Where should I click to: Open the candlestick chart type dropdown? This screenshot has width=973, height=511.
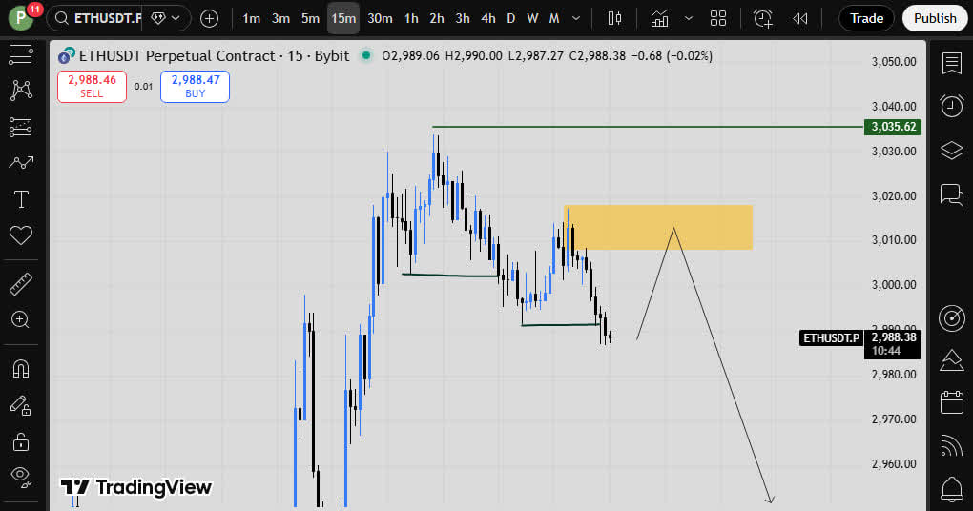[614, 18]
